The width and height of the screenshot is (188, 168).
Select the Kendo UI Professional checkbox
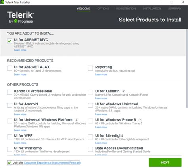point(10,92)
